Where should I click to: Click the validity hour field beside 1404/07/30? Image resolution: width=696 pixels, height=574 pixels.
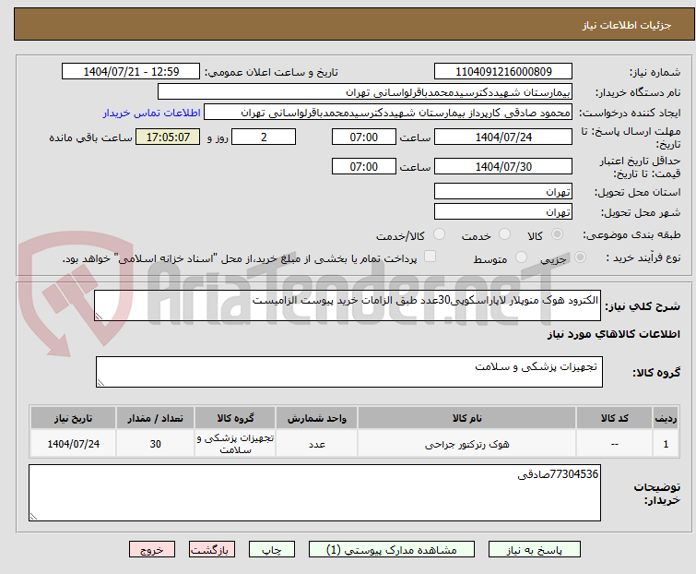363,167
